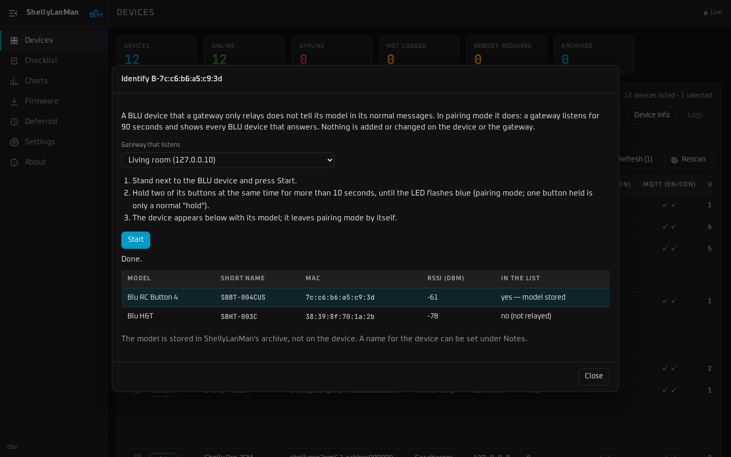This screenshot has height=457, width=731.
Task: Click the Checklist icon in sidebar
Action: (x=14, y=61)
